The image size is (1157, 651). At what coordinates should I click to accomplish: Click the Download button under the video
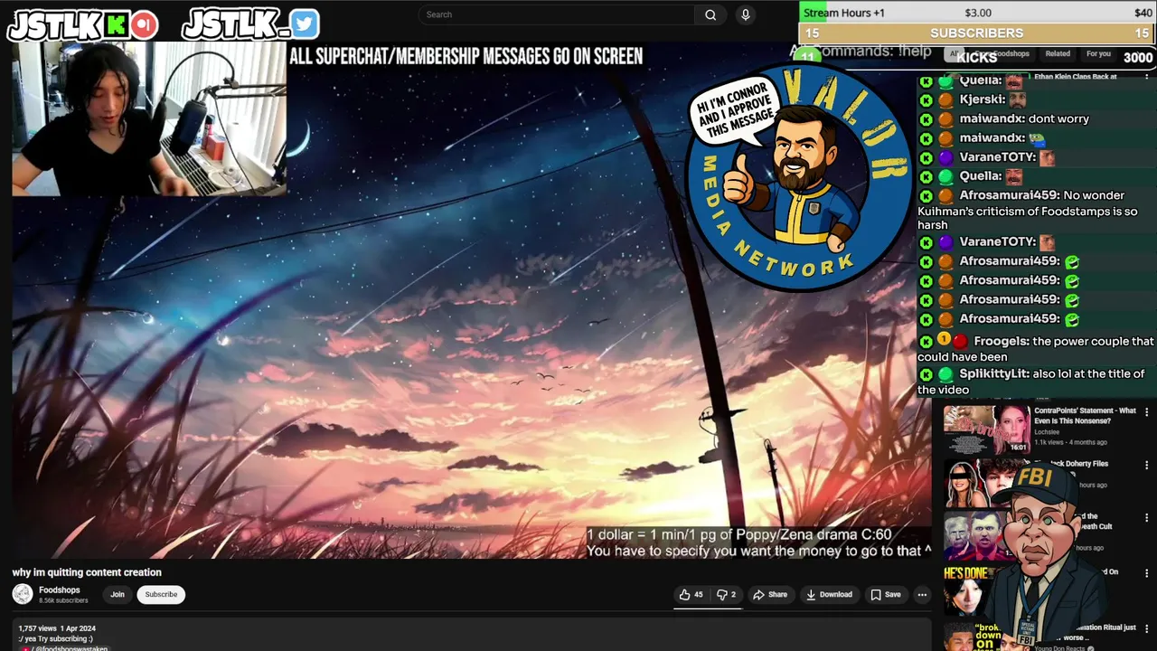tap(829, 595)
